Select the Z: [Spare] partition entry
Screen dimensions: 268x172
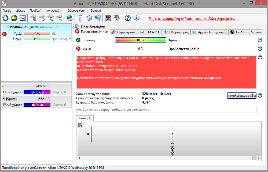pyautogui.click(x=36, y=102)
